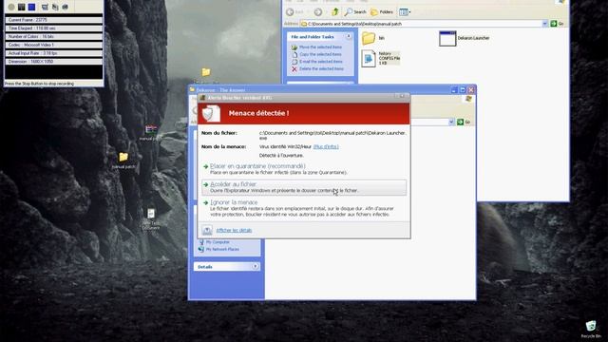Click the Pause button in recorder toolbar
The image size is (608, 342).
(x=21, y=7)
